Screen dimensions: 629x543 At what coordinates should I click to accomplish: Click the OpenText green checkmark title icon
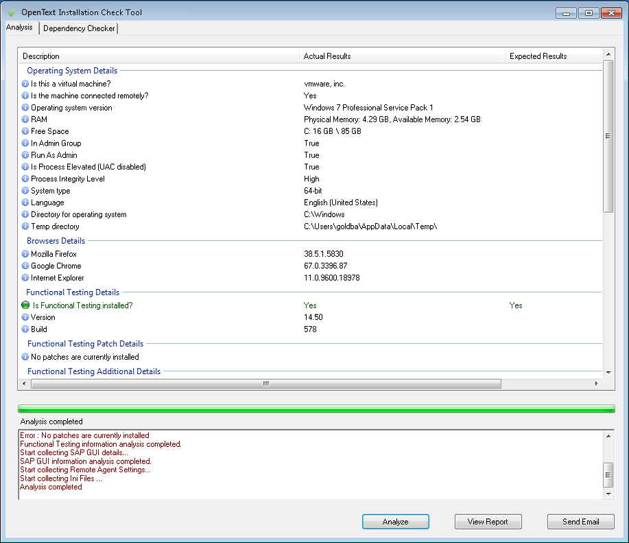(x=10, y=12)
